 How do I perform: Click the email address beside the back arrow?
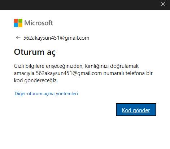click(56, 38)
